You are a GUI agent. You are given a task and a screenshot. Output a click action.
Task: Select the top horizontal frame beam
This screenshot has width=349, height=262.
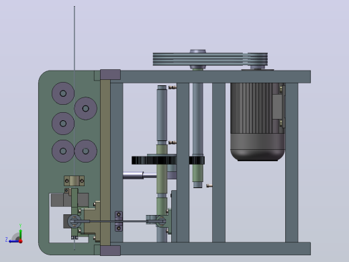click(x=215, y=77)
